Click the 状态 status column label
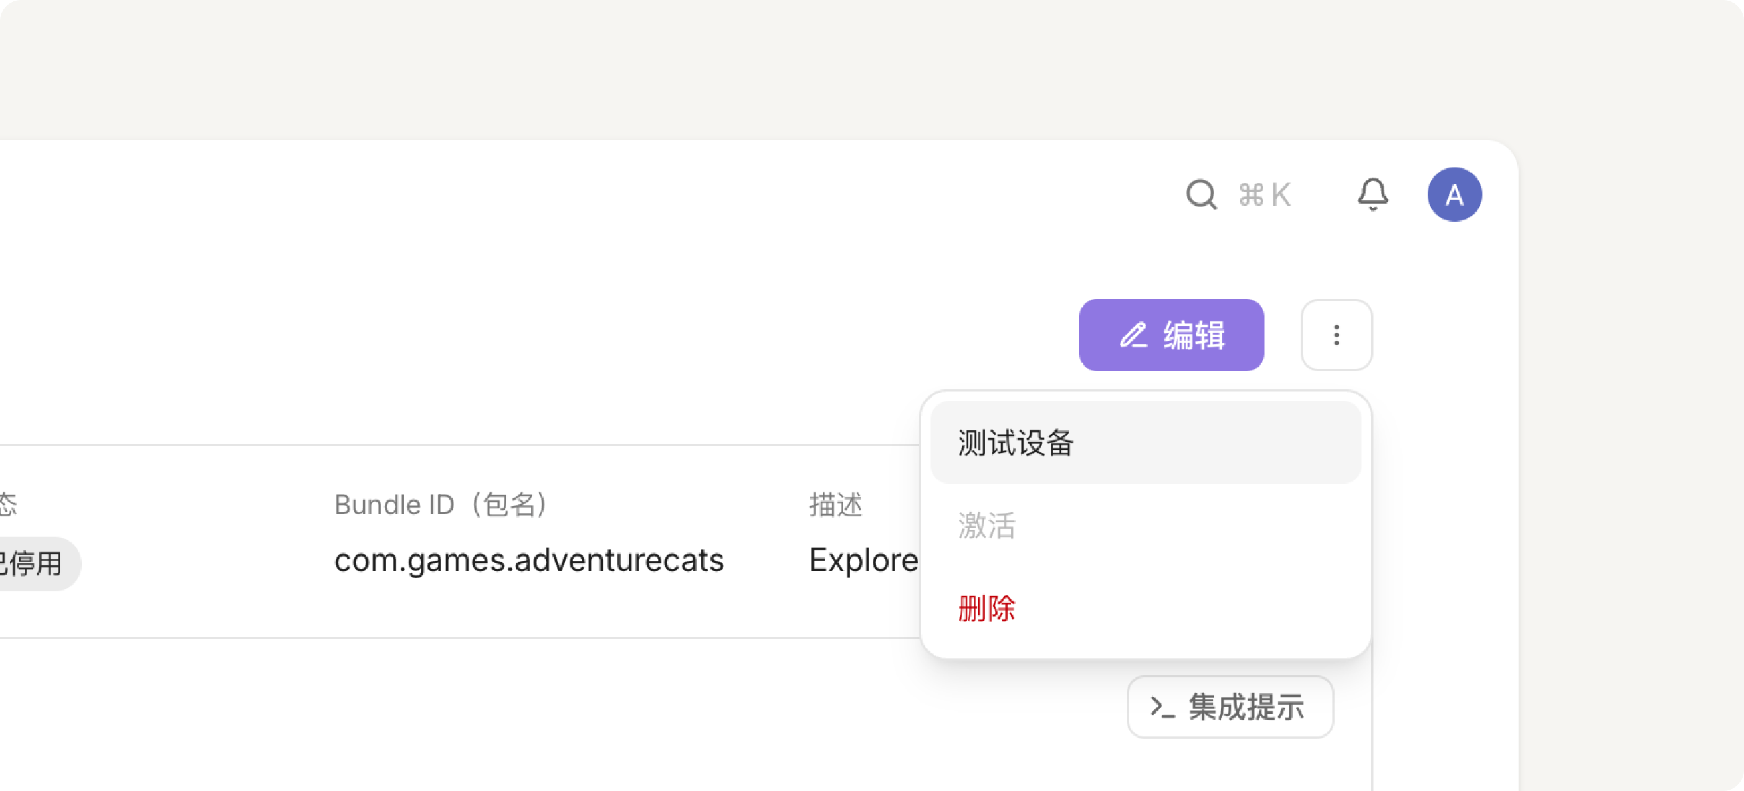The height and width of the screenshot is (791, 1744). (x=8, y=505)
